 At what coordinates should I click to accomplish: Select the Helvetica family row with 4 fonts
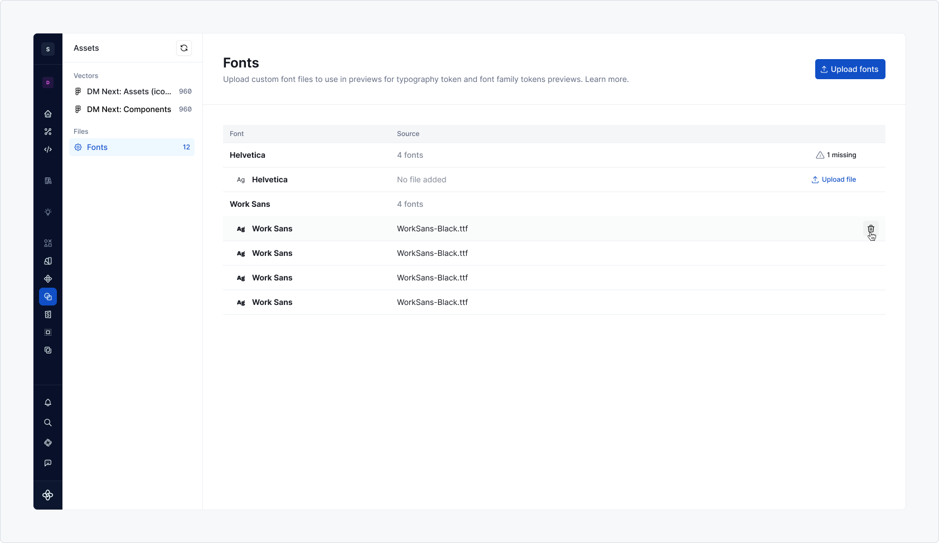(554, 155)
